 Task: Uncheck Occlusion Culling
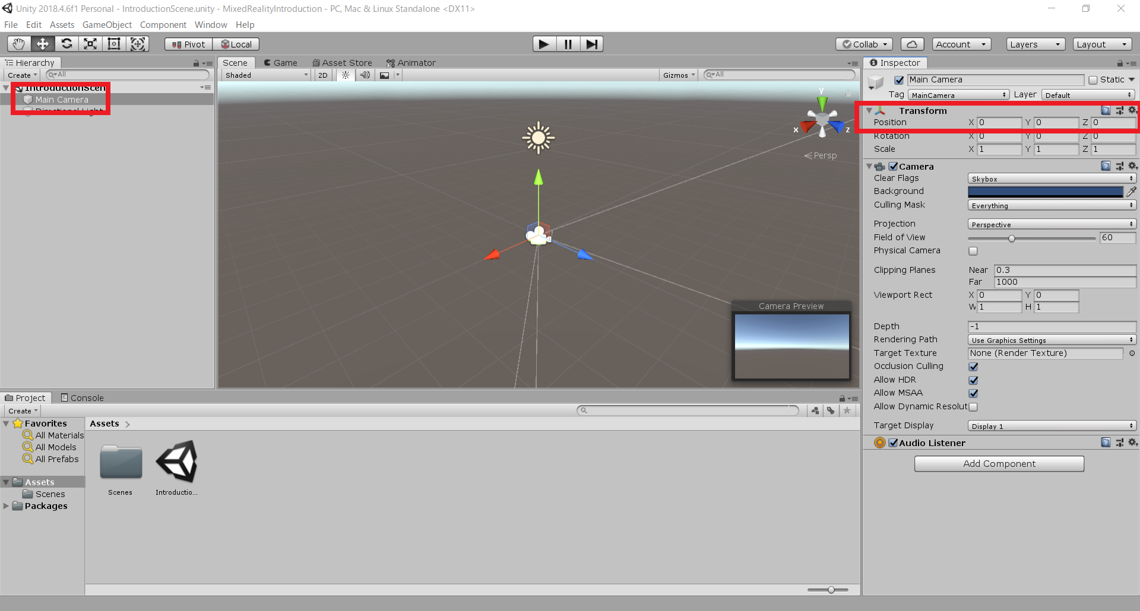point(973,367)
